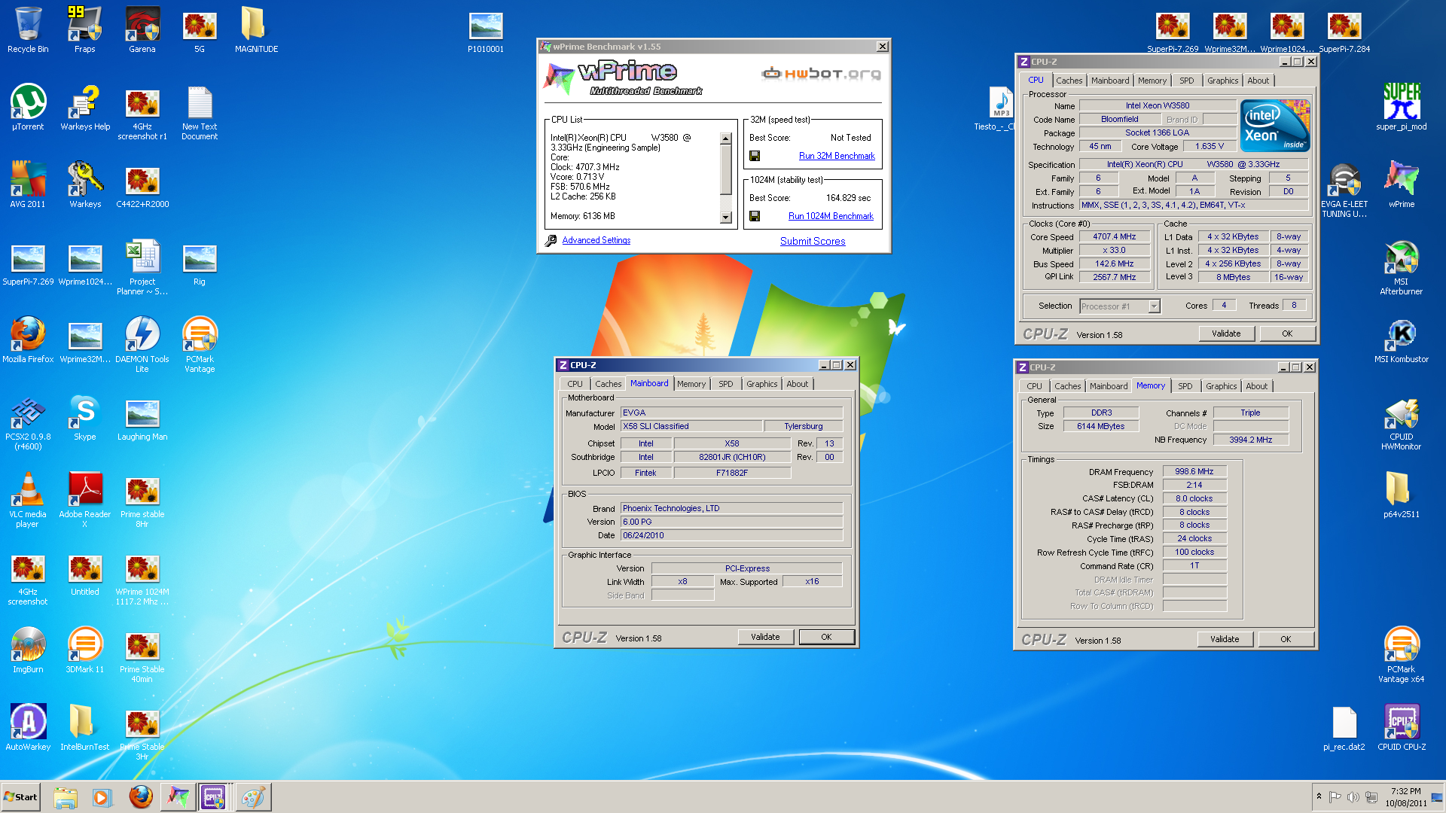Open New Text Document icon

[200, 112]
